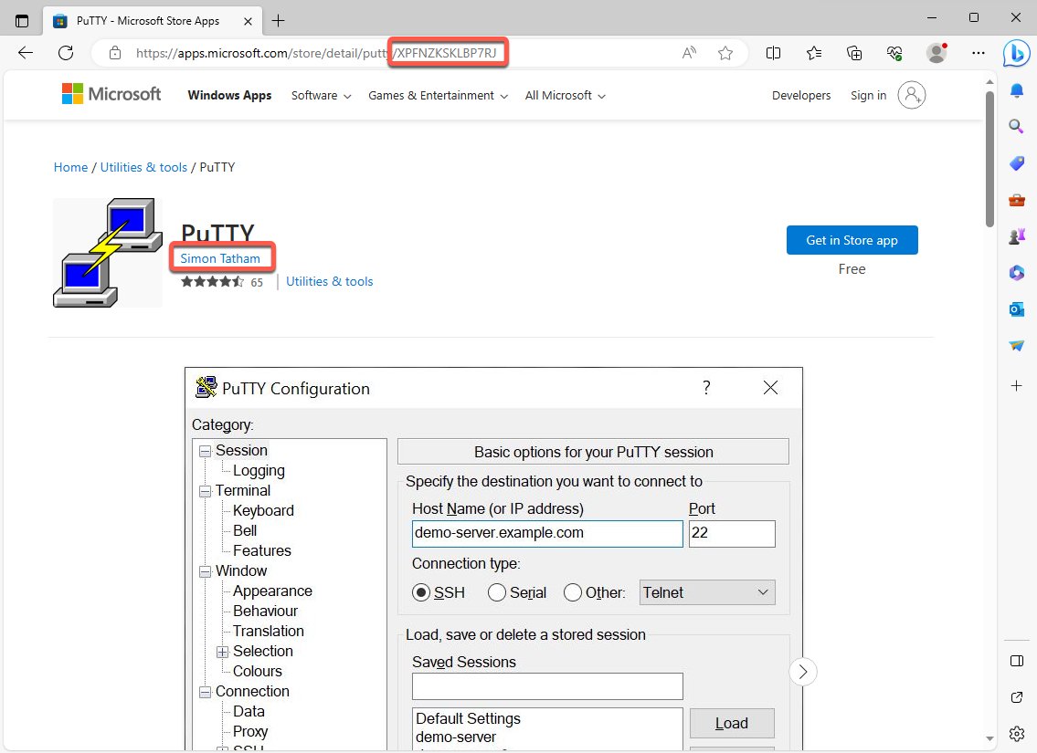
Task: Click the Host Name input field
Action: coord(547,534)
